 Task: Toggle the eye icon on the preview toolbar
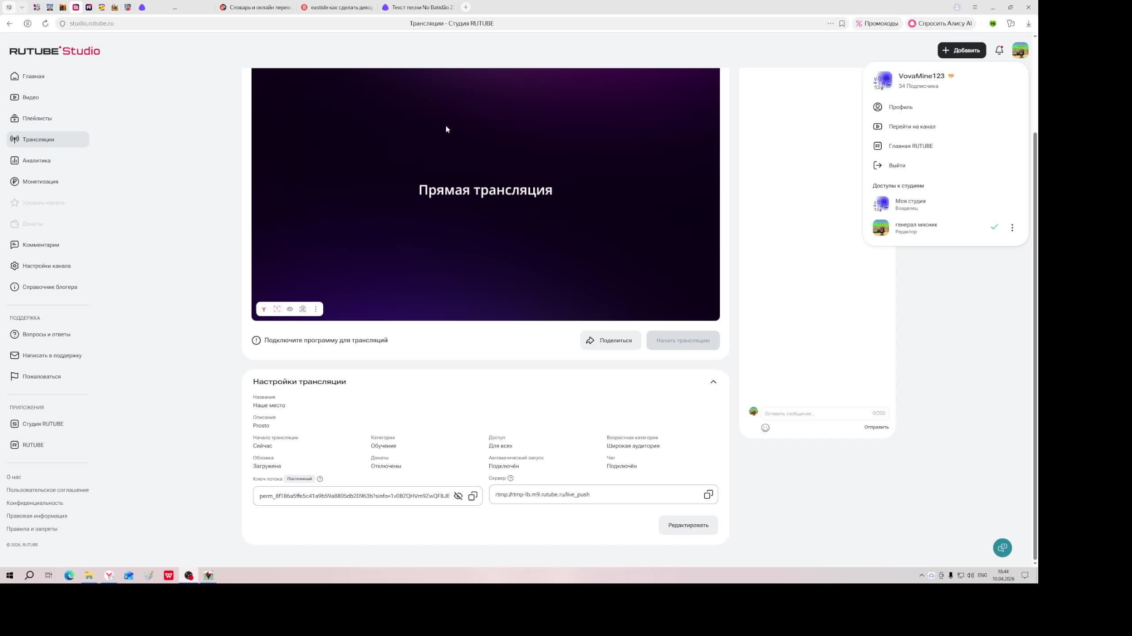(x=290, y=309)
